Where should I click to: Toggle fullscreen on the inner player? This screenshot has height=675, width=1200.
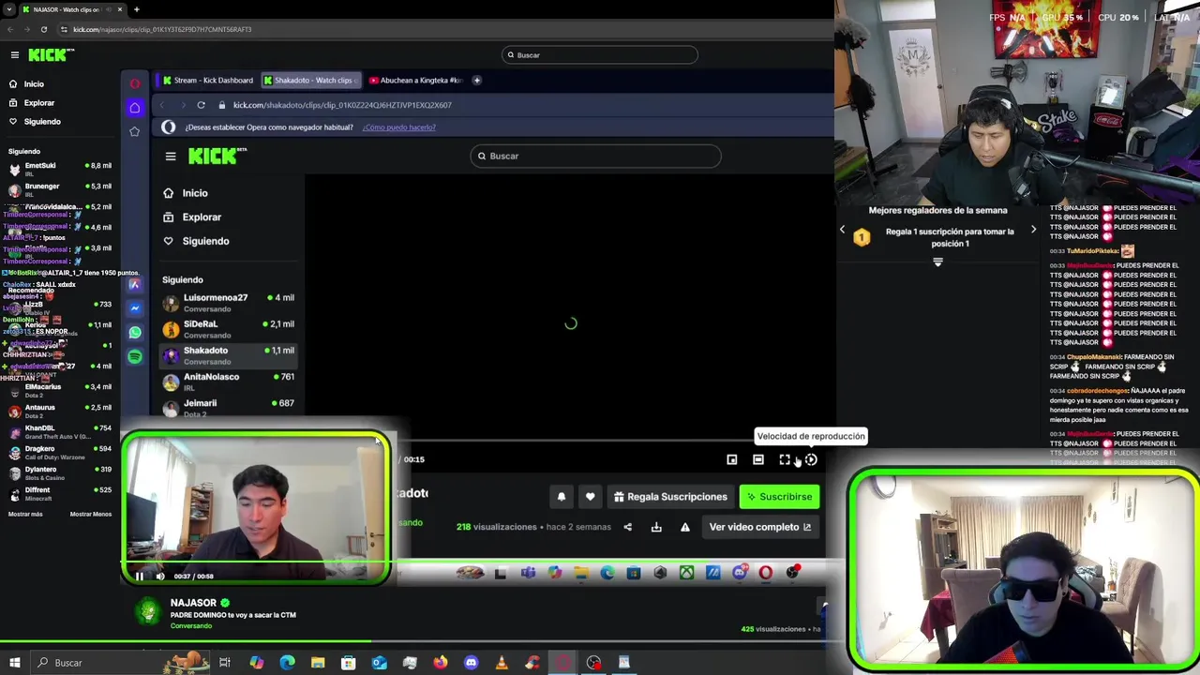[x=785, y=460]
